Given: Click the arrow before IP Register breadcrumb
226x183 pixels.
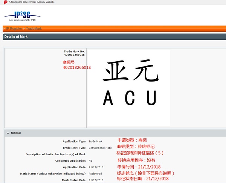Looking at the screenshot, I should pos(4,29).
